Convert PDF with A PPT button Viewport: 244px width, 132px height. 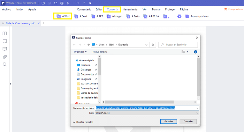tap(97, 16)
